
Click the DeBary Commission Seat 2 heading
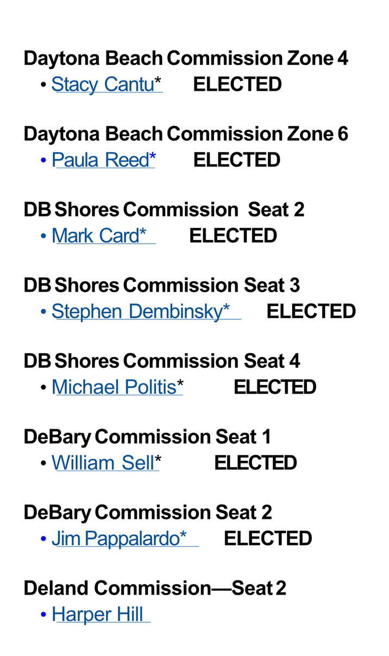(148, 512)
